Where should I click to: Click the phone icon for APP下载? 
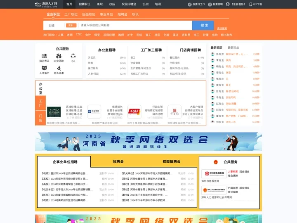tap(251, 5)
